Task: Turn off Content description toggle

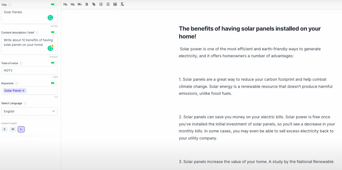Action: click(x=54, y=32)
